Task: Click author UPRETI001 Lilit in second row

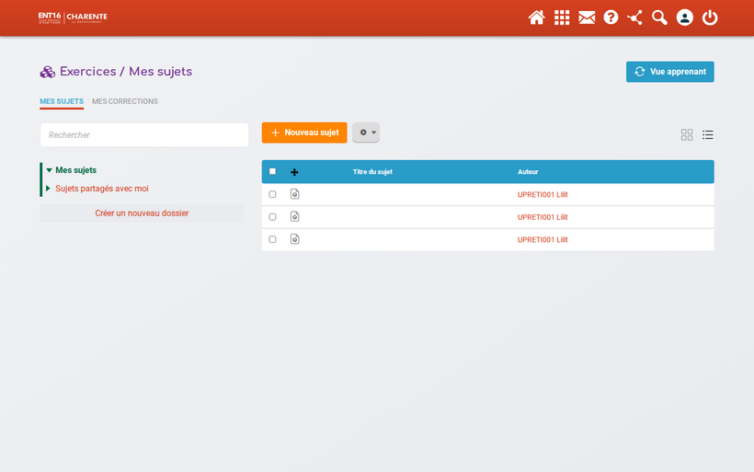Action: click(x=543, y=217)
